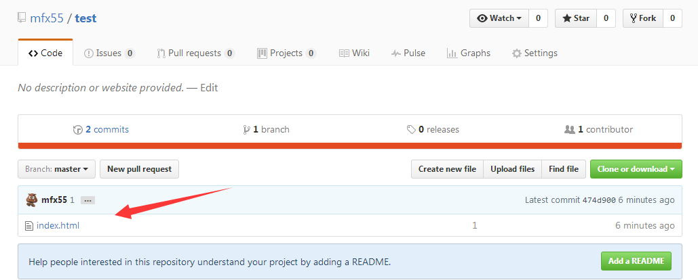Open the Pulse tab
The image size is (698, 280).
point(408,53)
